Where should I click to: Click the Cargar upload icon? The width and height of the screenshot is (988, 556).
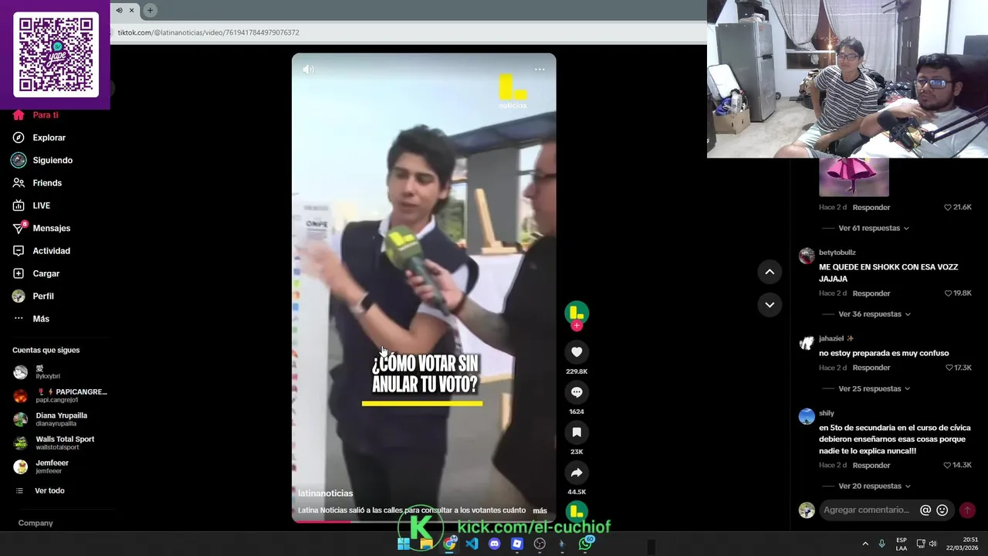[x=19, y=273]
